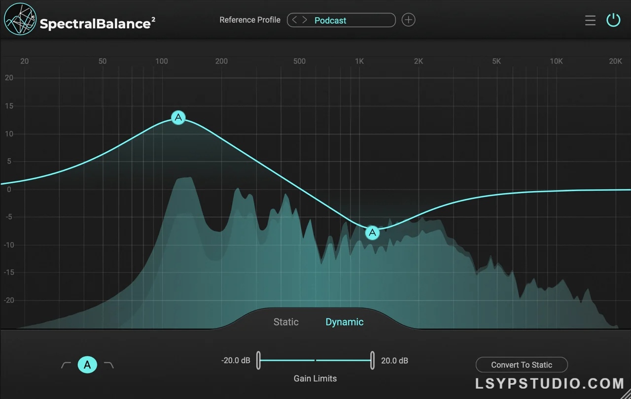Click the SpectralBalance logo icon

pos(20,20)
